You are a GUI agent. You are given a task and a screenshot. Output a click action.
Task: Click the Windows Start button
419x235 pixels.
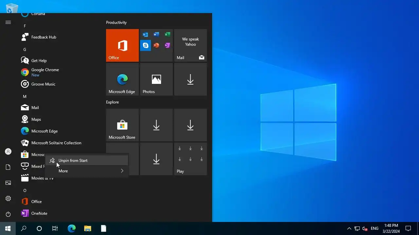pos(8,228)
